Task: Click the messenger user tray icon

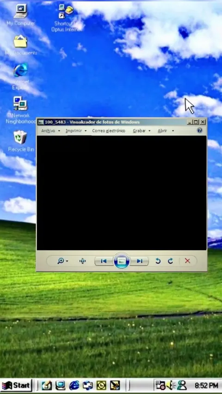Action: pyautogui.click(x=181, y=385)
